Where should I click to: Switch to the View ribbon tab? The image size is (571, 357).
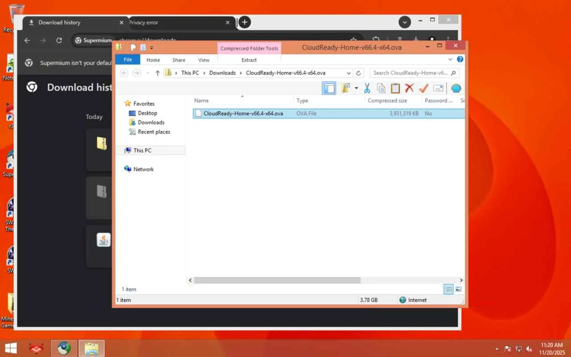tap(204, 60)
